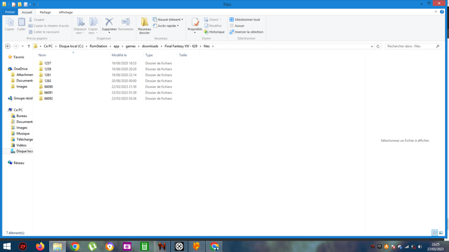Switch to details view using bottom-right toggle
This screenshot has height=252, width=449.
(x=435, y=233)
